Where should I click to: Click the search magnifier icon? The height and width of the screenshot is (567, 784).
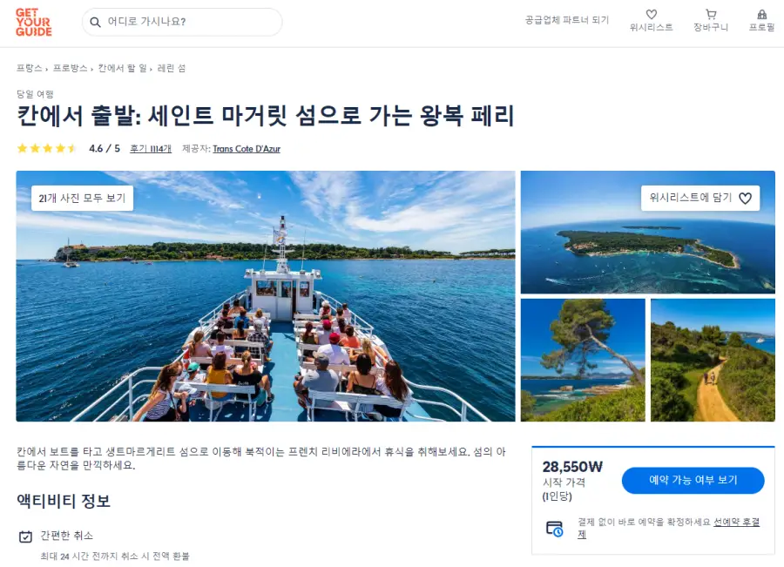click(x=95, y=22)
